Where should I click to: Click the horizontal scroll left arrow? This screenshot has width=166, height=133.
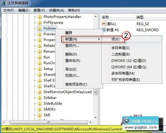tap(4, 122)
